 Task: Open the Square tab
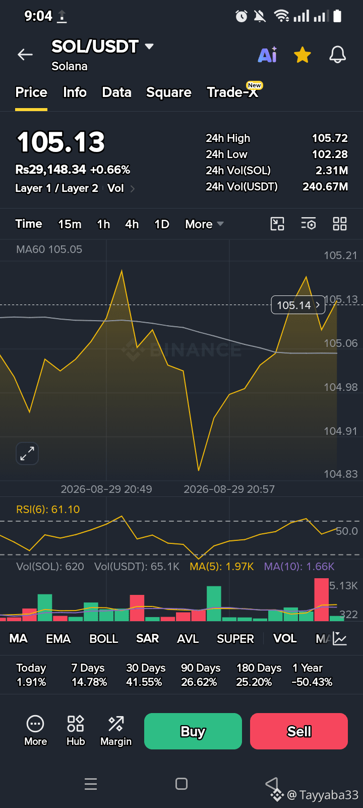click(169, 92)
